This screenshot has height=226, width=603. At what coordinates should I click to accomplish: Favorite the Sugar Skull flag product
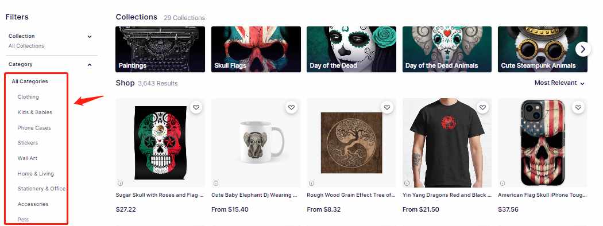(x=196, y=108)
